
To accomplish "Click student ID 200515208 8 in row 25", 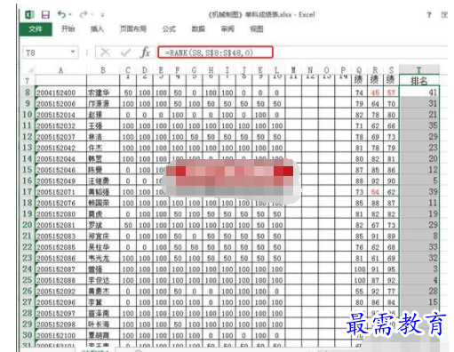I will (x=60, y=280).
